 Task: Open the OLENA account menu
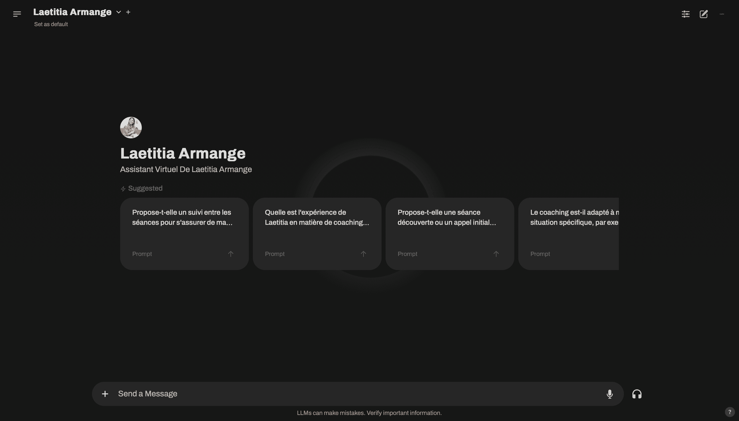(722, 14)
